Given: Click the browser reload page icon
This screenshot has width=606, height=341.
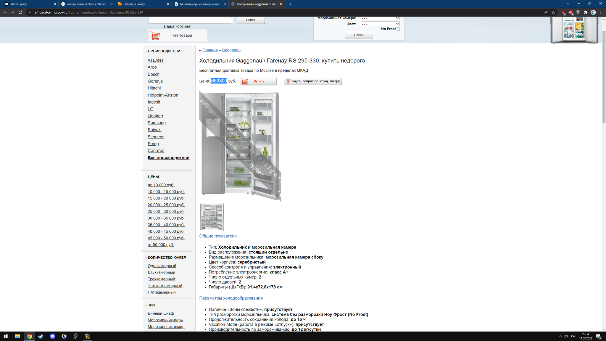Looking at the screenshot, I should (x=20, y=12).
